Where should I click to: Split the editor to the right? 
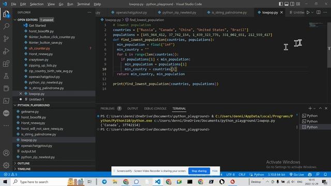click(x=319, y=12)
